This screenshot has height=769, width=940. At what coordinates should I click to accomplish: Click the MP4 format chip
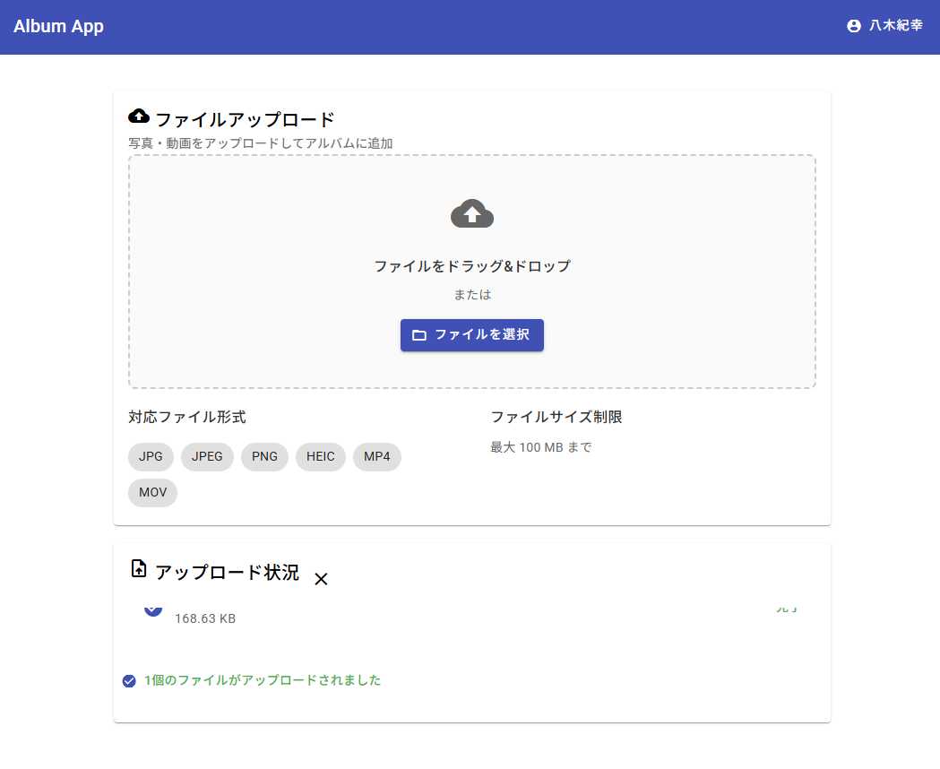click(x=376, y=456)
